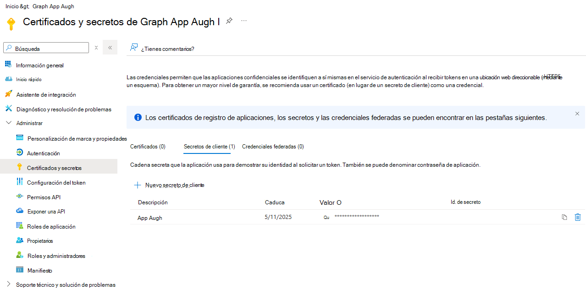Collapse the left navigation pane
Viewport: 586px width, 295px height.
coord(110,47)
